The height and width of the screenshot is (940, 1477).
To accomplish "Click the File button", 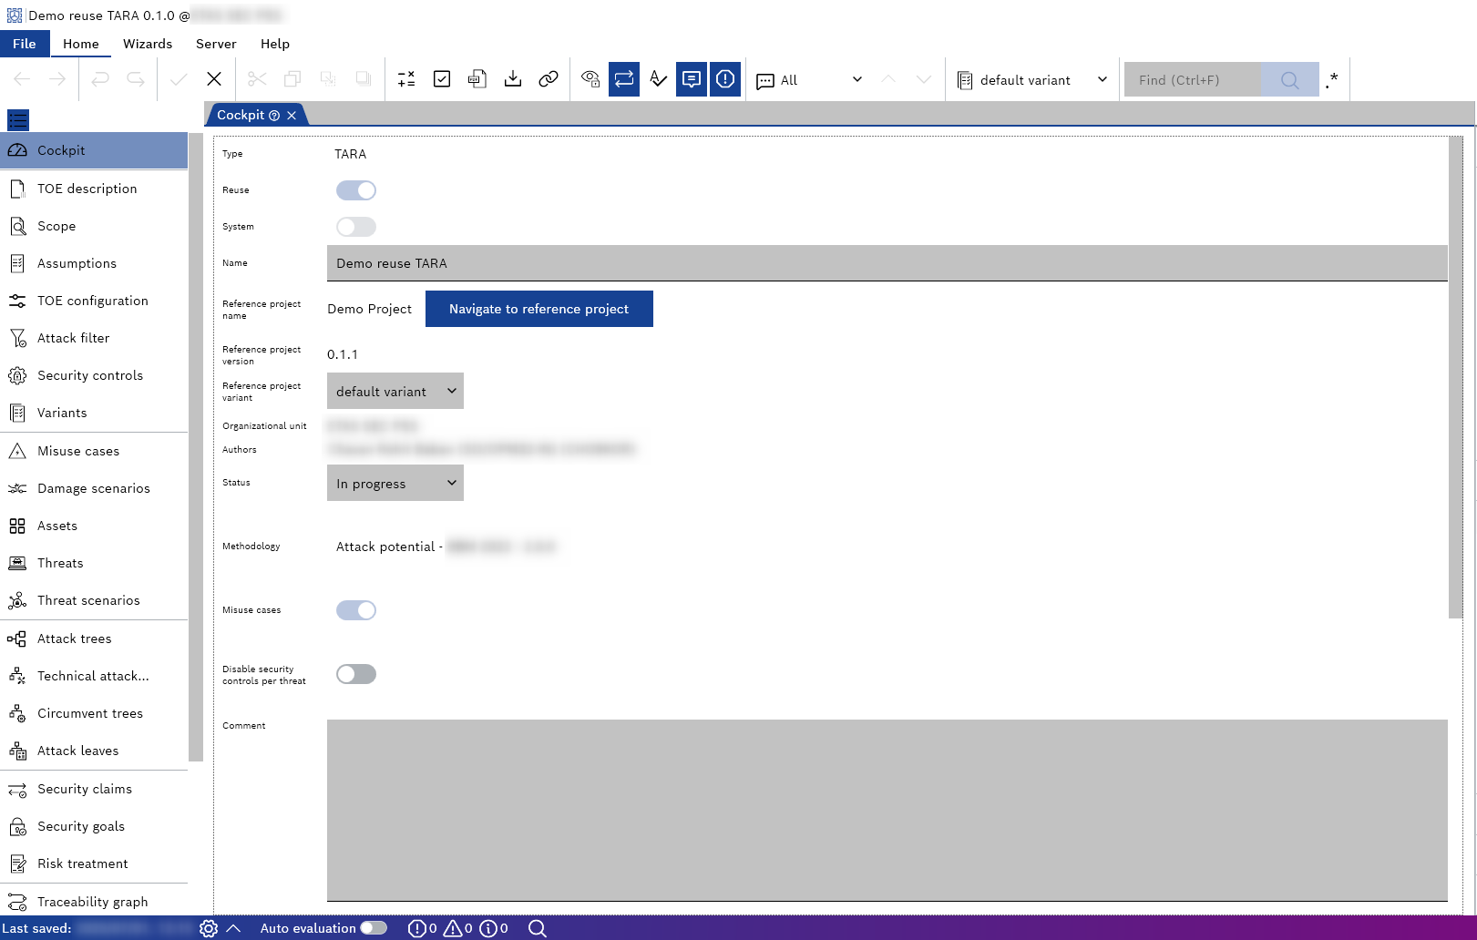I will tap(25, 44).
